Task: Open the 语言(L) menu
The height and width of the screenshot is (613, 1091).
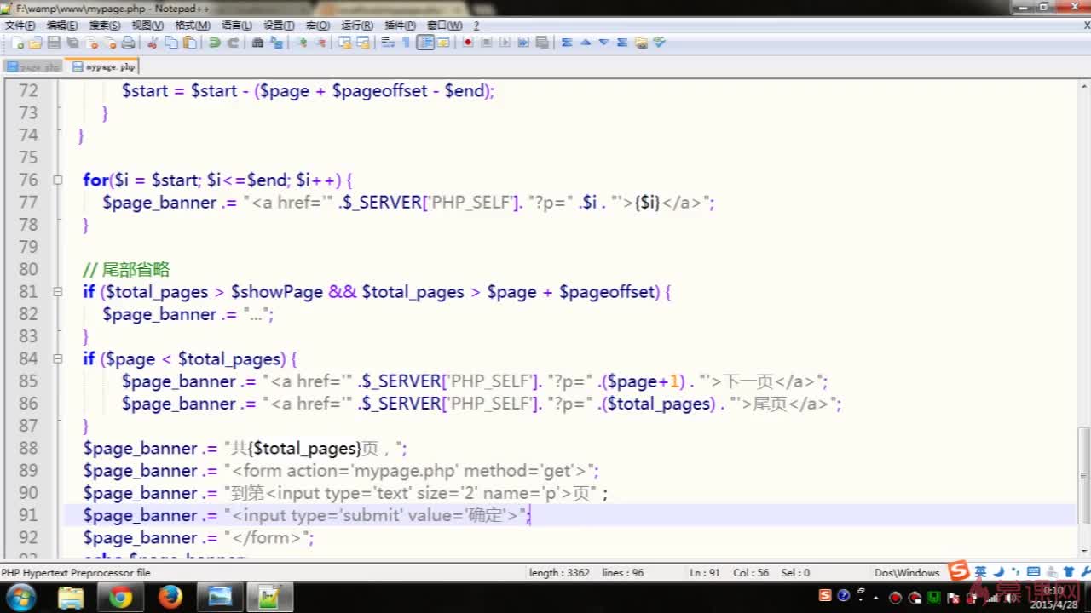Action: click(237, 26)
